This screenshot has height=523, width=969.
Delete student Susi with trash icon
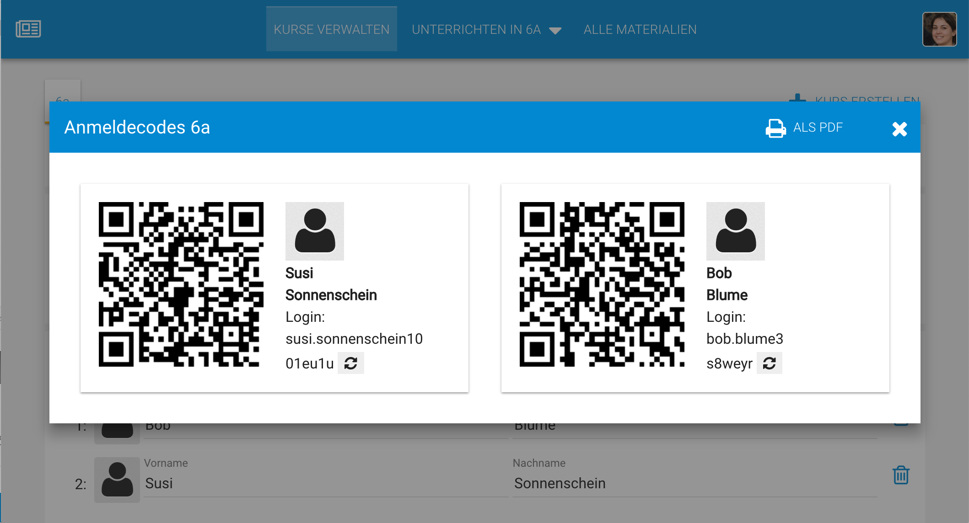pos(901,475)
